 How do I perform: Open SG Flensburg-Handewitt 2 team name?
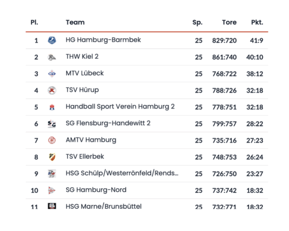(108, 123)
